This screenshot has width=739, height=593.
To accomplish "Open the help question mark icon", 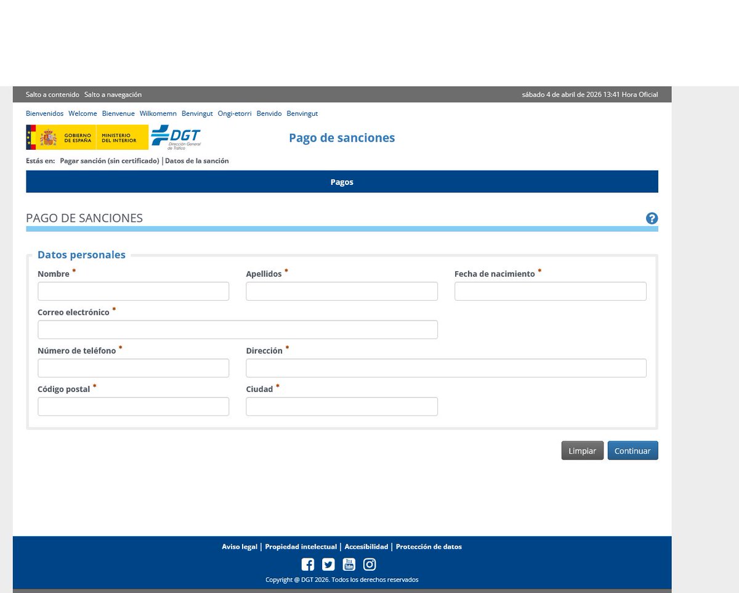I will click(x=652, y=218).
